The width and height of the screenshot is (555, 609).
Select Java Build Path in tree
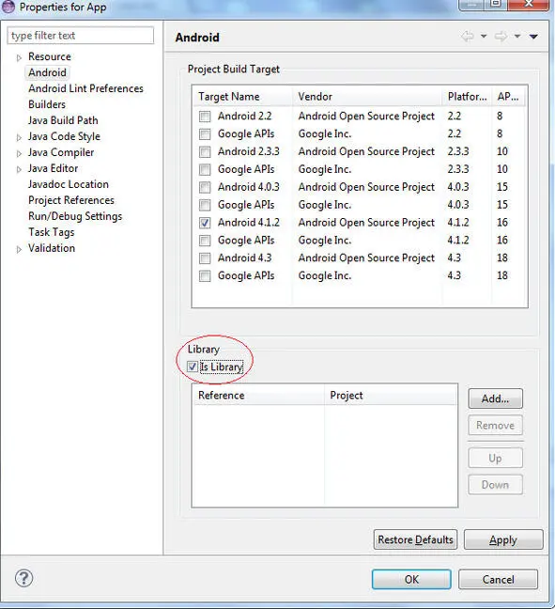pyautogui.click(x=63, y=120)
